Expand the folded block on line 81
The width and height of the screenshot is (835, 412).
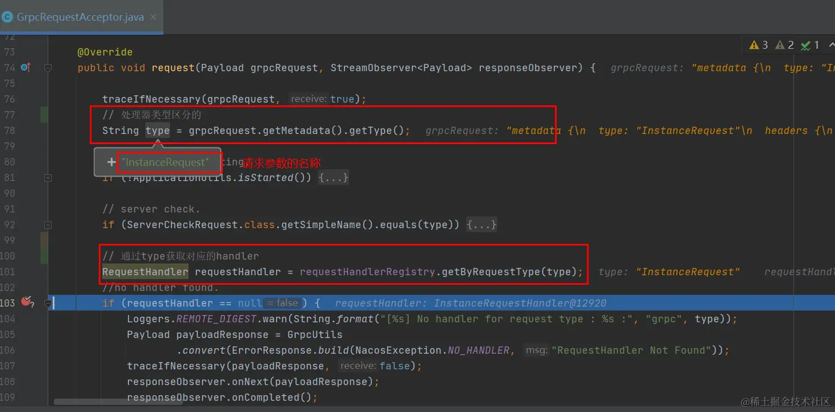pos(48,178)
